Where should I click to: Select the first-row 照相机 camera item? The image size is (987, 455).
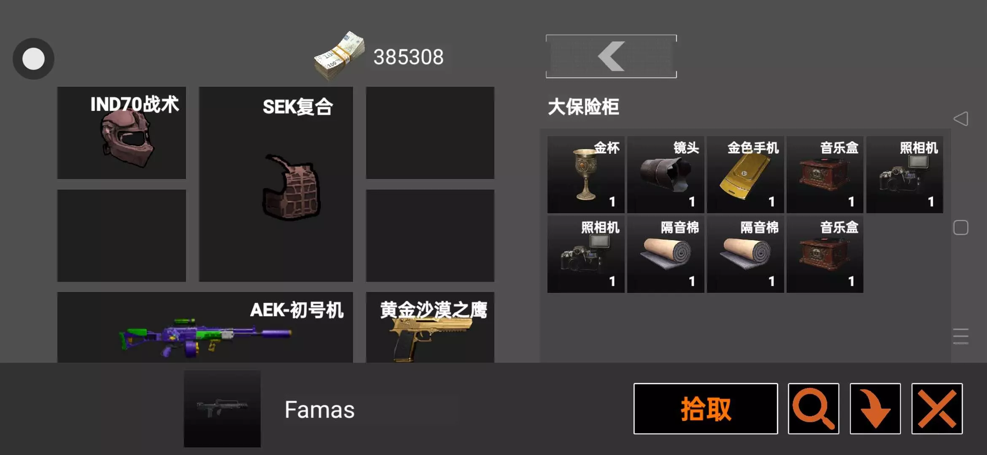coord(905,174)
